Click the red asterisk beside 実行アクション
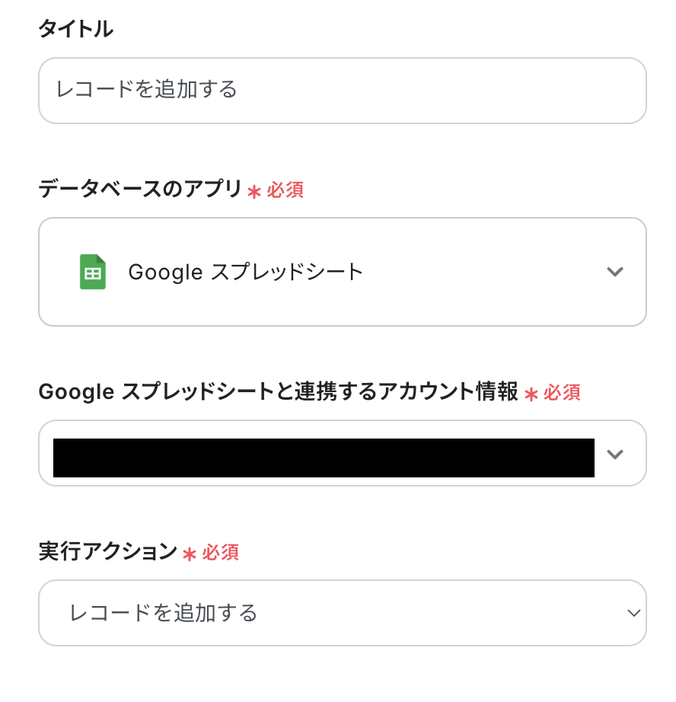 (190, 554)
